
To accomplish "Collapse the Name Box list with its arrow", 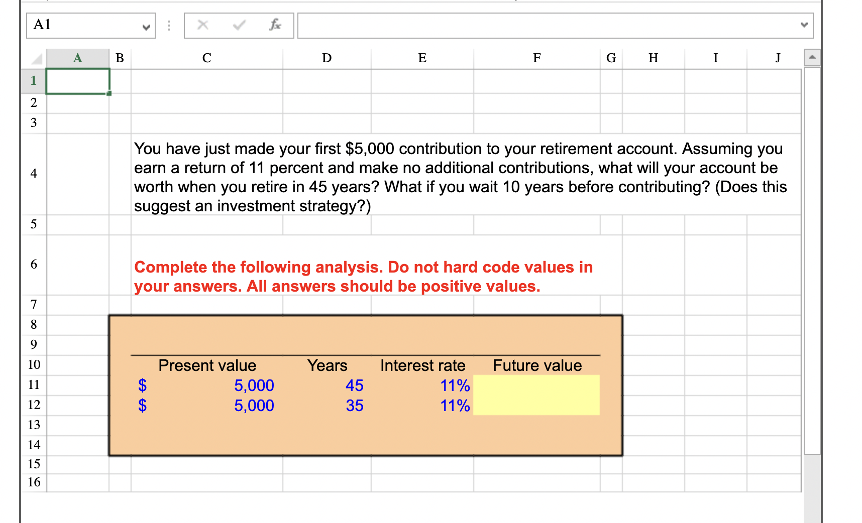I will click(146, 25).
